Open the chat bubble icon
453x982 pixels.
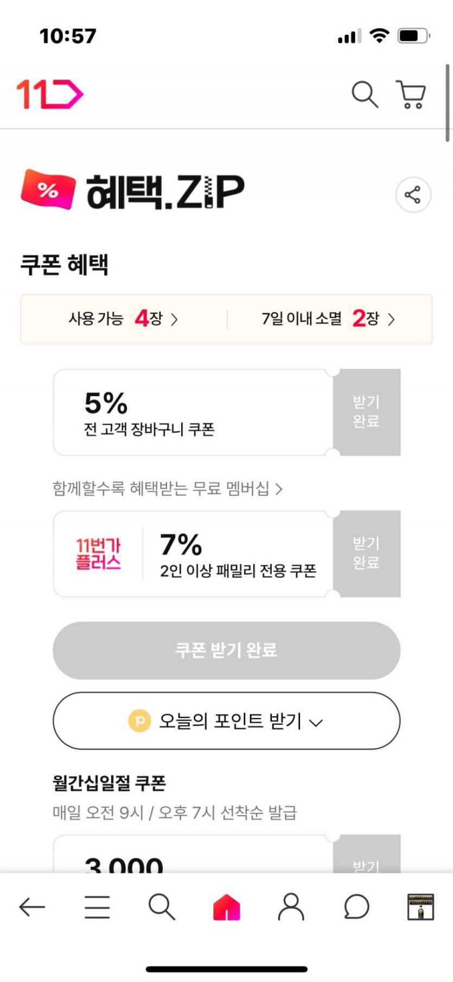(x=356, y=906)
